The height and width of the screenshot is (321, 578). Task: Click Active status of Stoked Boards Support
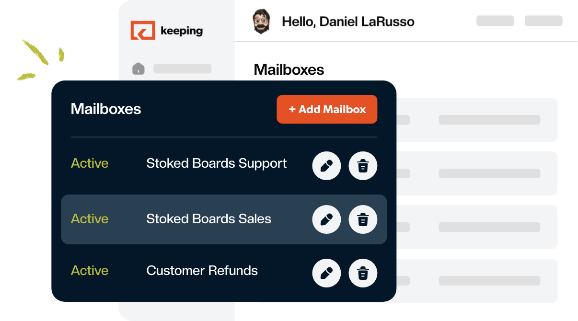(x=90, y=163)
